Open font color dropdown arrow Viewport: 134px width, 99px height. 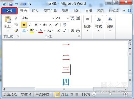[45, 31]
